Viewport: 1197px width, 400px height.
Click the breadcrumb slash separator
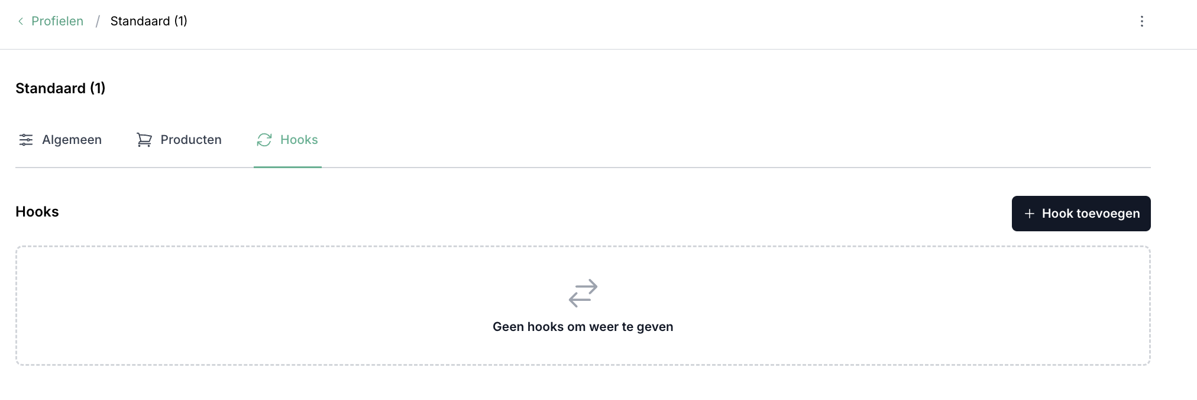click(98, 22)
